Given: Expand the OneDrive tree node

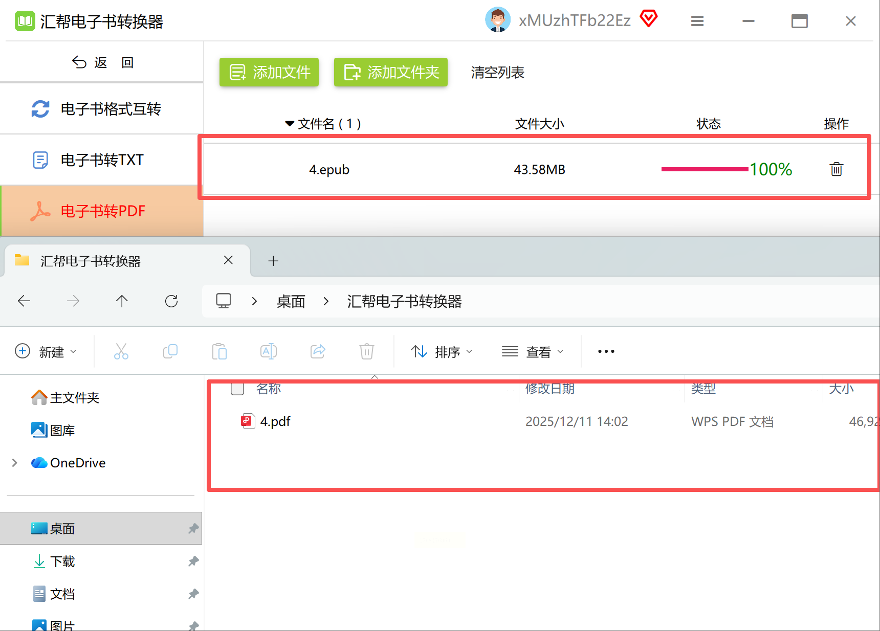Looking at the screenshot, I should 15,463.
